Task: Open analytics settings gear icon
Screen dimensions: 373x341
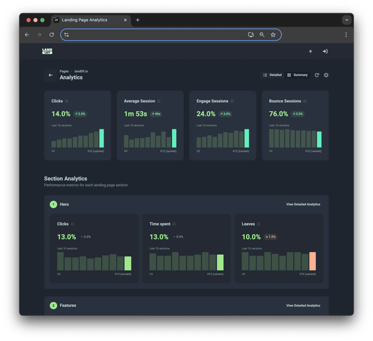Action: click(x=326, y=75)
